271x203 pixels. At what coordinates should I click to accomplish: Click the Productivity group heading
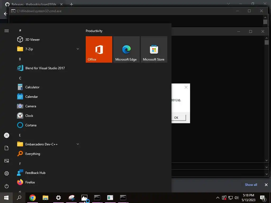[x=94, y=31]
